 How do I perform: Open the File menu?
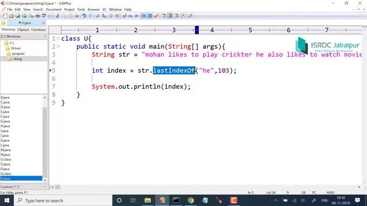(x=10, y=10)
